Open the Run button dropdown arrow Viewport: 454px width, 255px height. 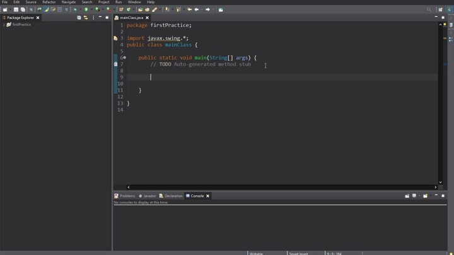point(91,9)
